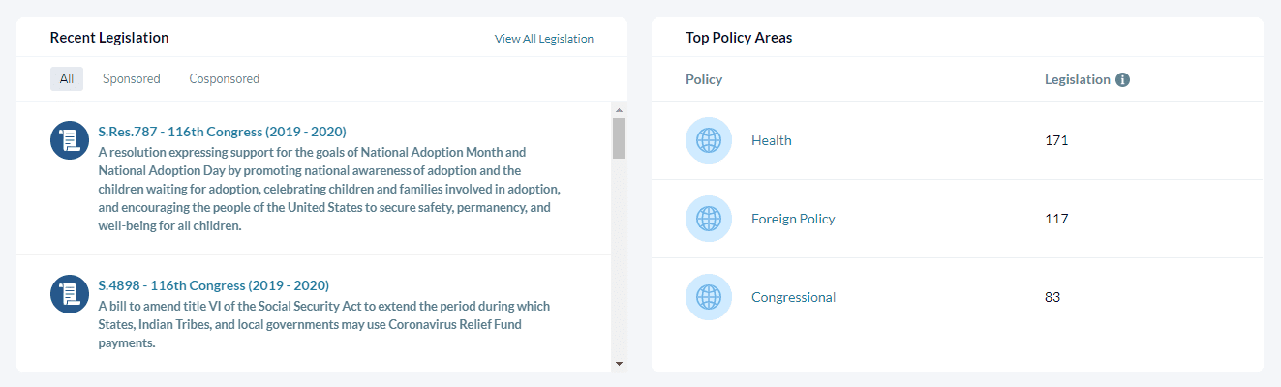Image resolution: width=1281 pixels, height=387 pixels.
Task: Switch to the Cosponsored tab
Action: click(225, 78)
